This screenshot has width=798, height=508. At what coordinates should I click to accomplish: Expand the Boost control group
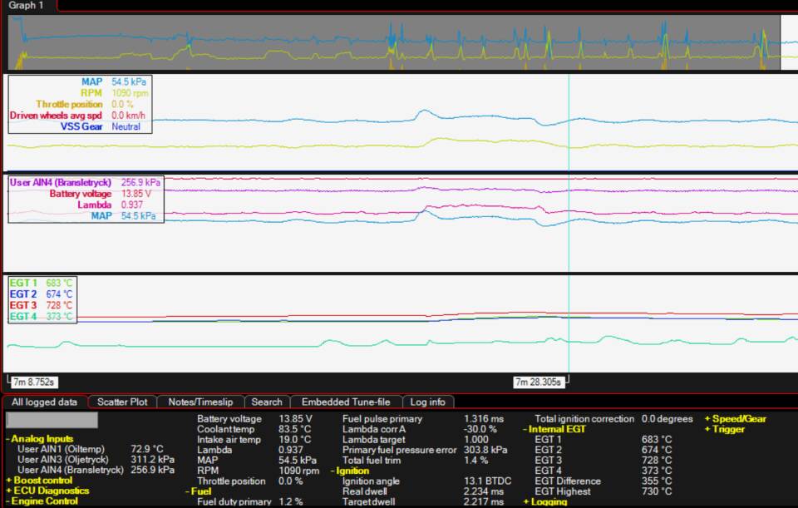click(41, 481)
